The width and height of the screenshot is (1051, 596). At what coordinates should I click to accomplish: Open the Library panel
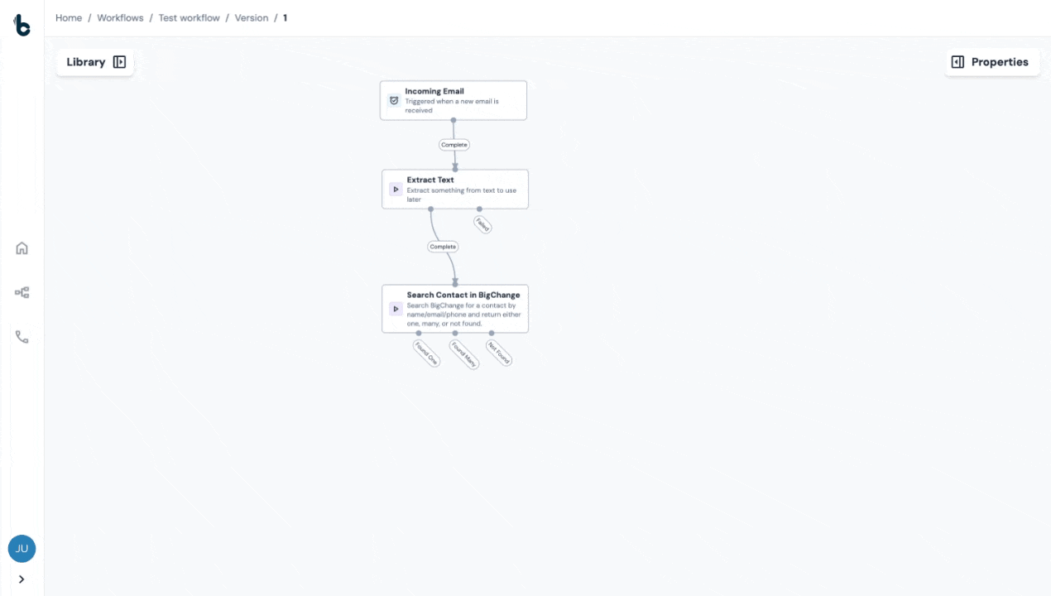click(x=86, y=61)
